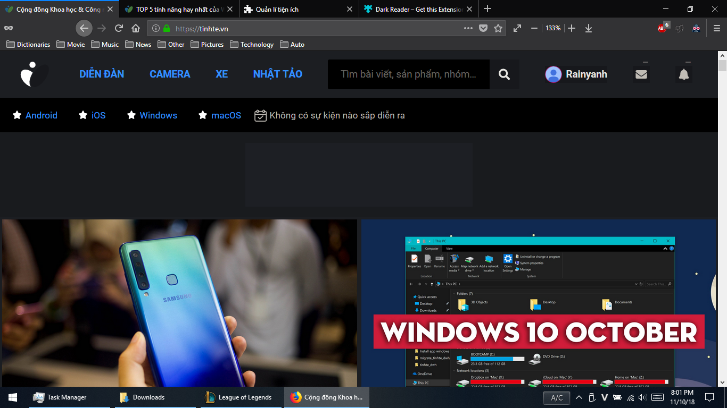This screenshot has height=408, width=727.
Task: Click the page vertical scrollbar thumb
Action: coord(722,66)
